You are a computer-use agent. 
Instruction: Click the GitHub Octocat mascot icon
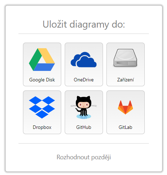point(83,107)
